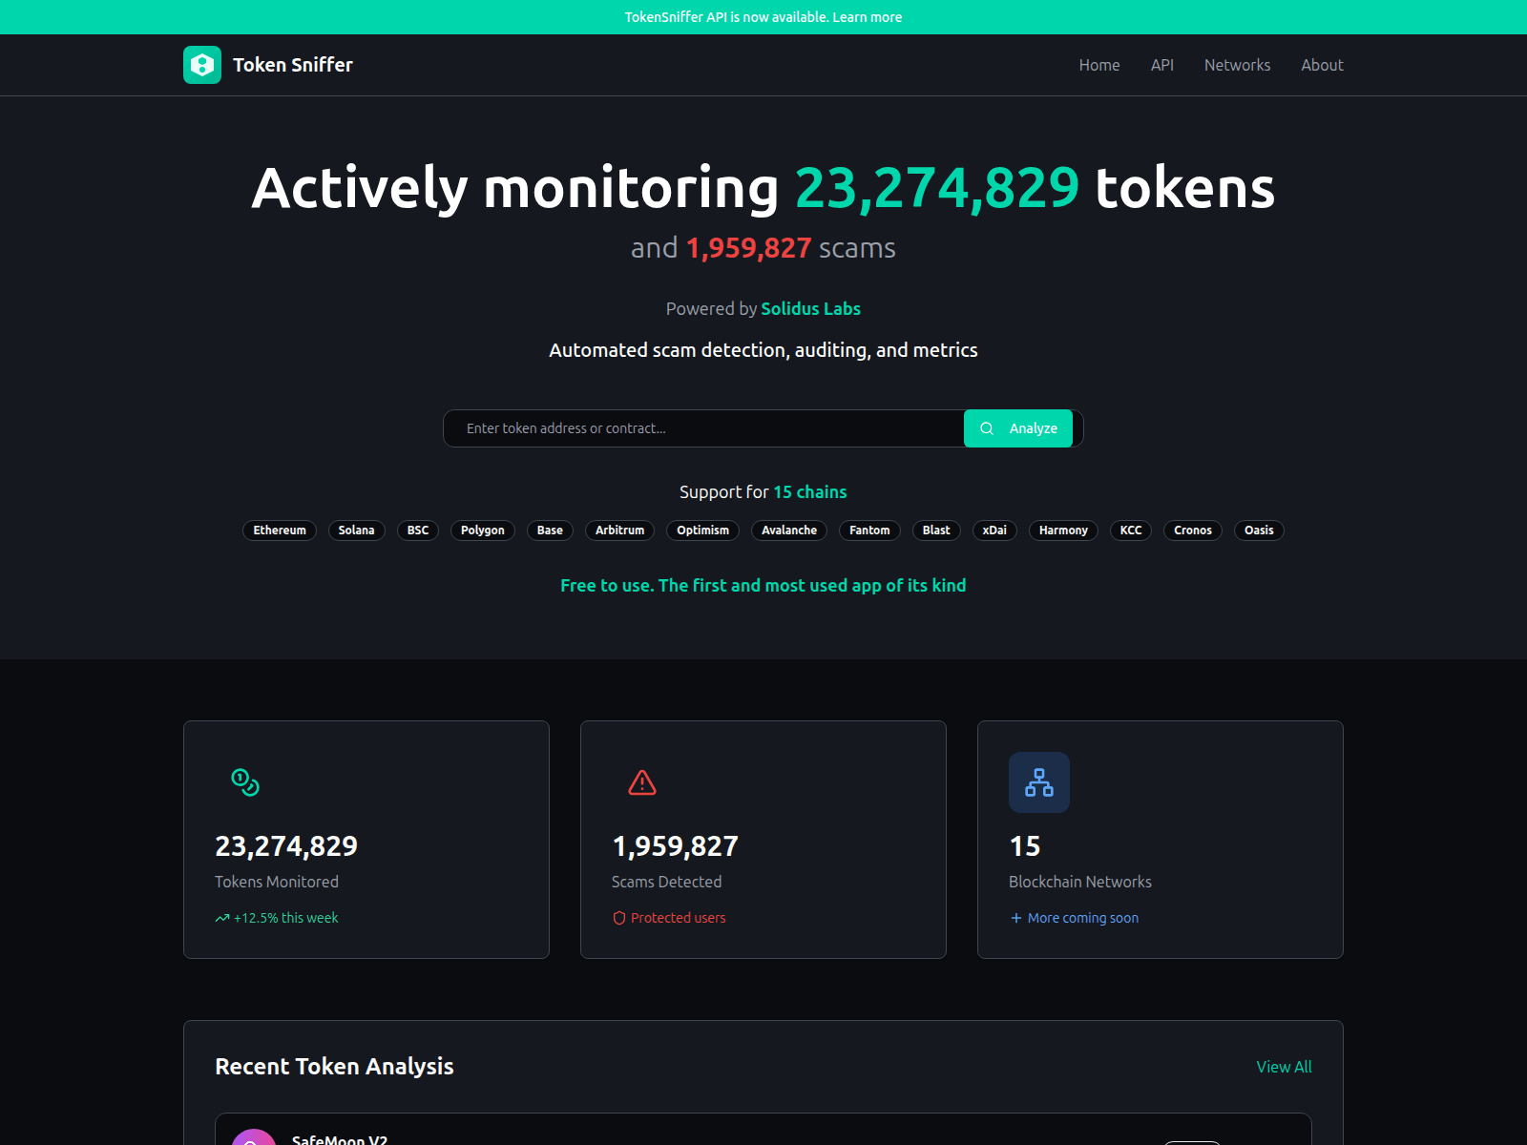Click the network icon on Blockchain Networks card
Viewport: 1527px width, 1145px height.
tap(1039, 782)
